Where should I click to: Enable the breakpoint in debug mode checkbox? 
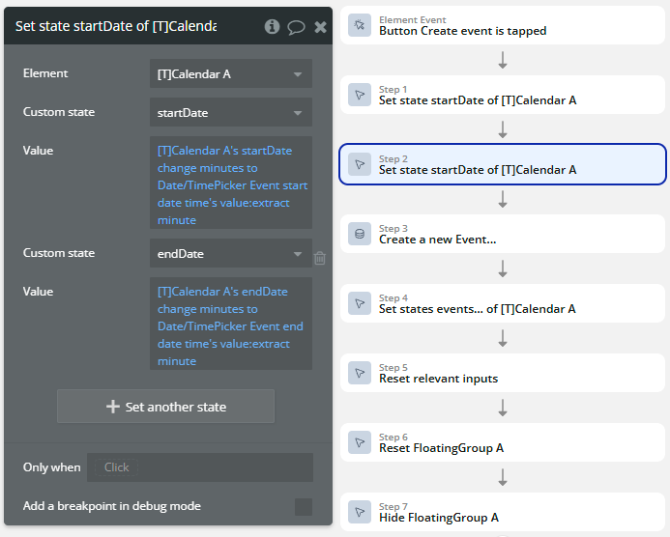click(x=304, y=506)
